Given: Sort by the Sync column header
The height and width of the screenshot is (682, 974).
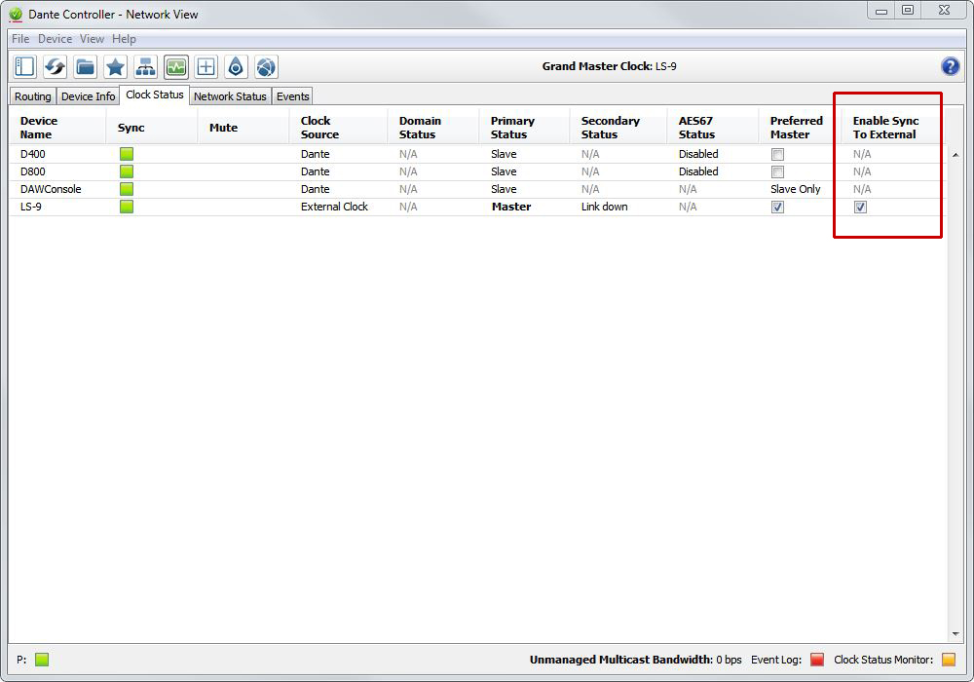Looking at the screenshot, I should pos(152,128).
